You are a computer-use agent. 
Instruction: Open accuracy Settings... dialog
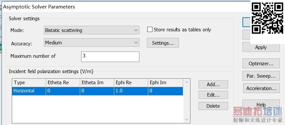tap(163, 43)
